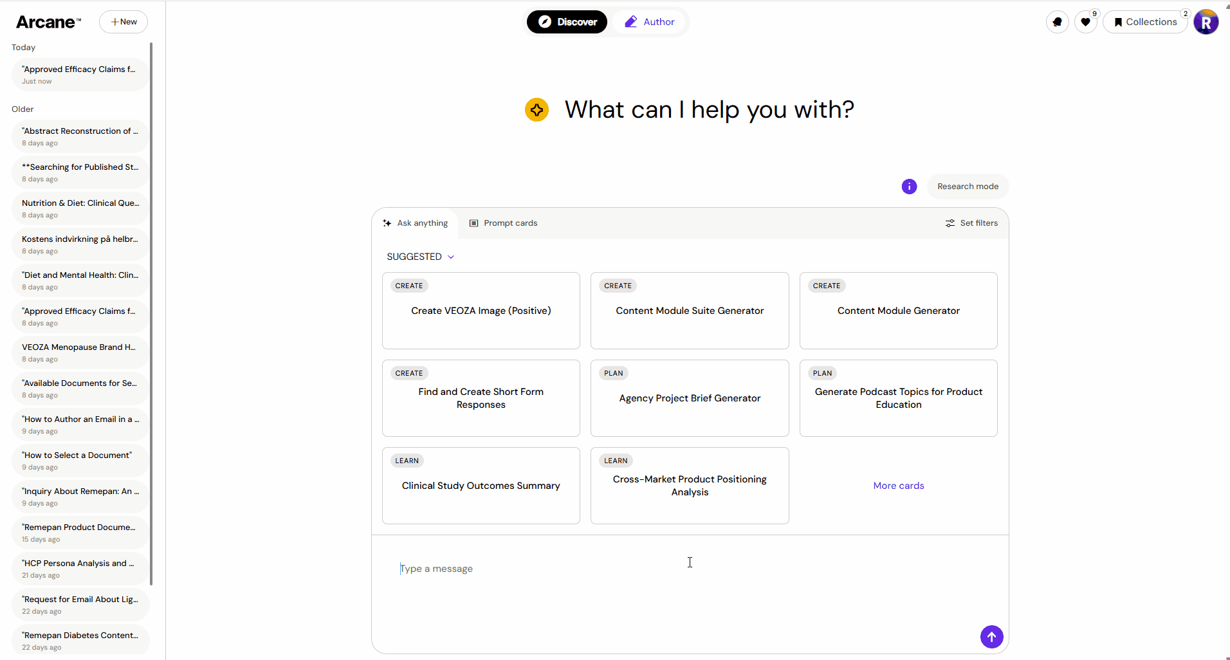Open Cross-Market Product Positioning Analysis card

point(690,486)
